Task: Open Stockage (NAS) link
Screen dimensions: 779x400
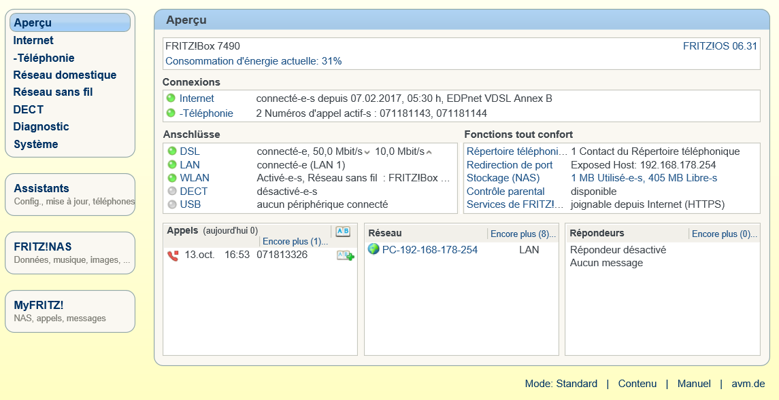Action: (x=503, y=177)
